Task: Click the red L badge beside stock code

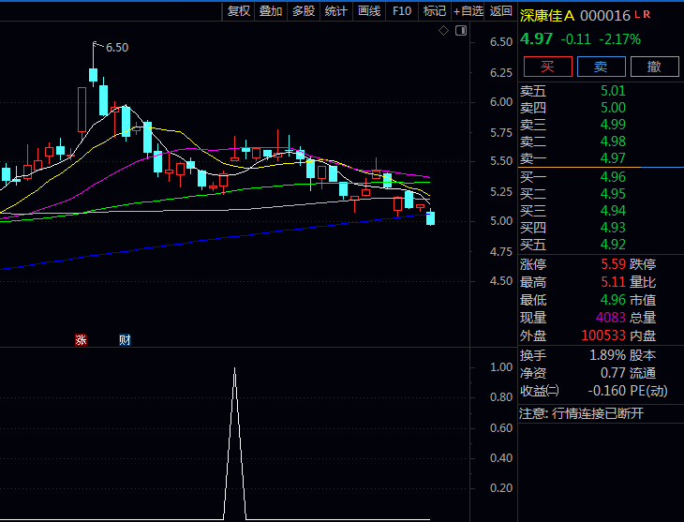Action: pos(638,14)
